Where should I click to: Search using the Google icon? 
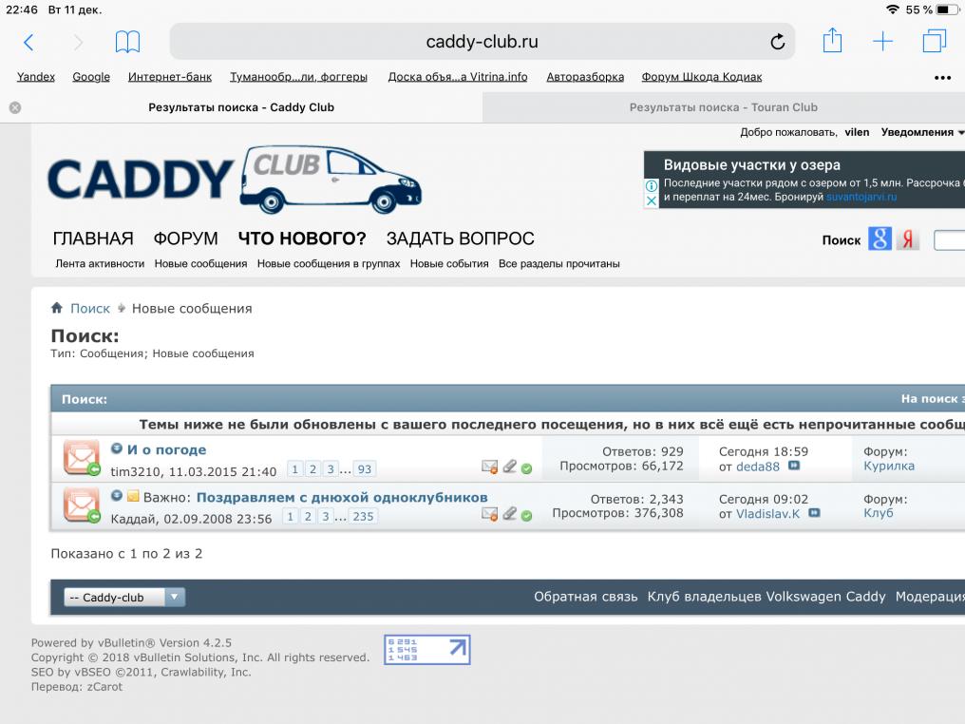coord(880,238)
